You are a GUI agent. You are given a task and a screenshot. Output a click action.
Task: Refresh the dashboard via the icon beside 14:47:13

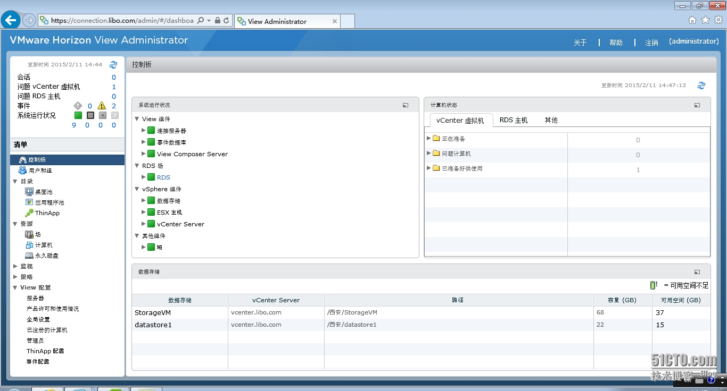point(701,86)
